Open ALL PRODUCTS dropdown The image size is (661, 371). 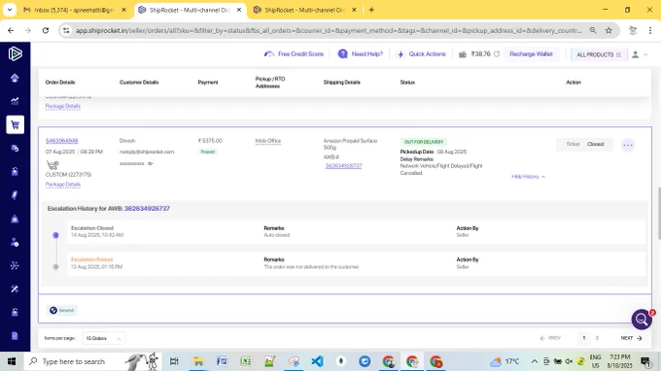point(599,54)
